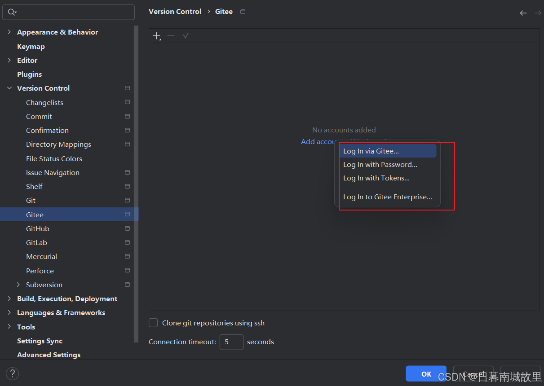Open Keymap settings

pyautogui.click(x=31, y=46)
